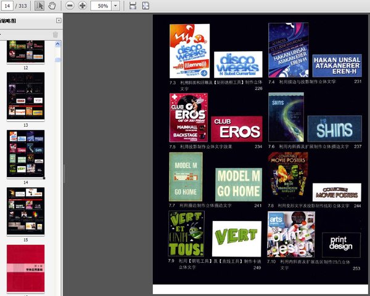The height and width of the screenshot is (296, 370).
Task: Click the MODEL M GO HOME poster
Action: [186, 177]
